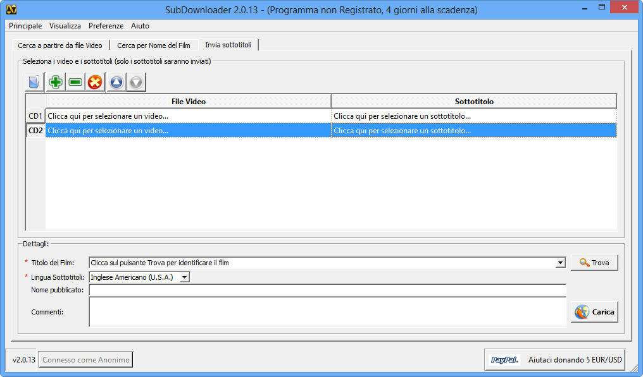Screen dimensions: 643x377
Task: Click the v2.0.13 version label
Action: click(24, 360)
